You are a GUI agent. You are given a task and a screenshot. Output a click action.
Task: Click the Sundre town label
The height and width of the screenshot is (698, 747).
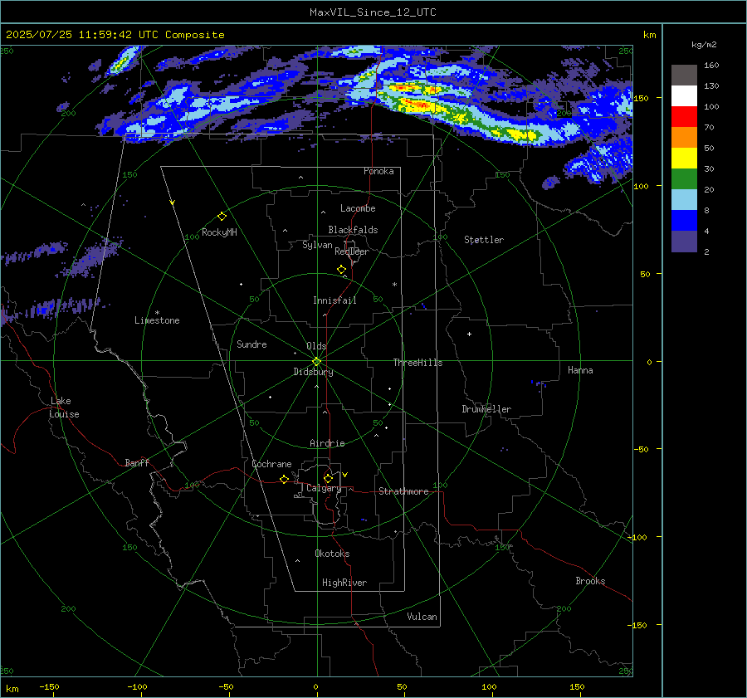pyautogui.click(x=251, y=344)
